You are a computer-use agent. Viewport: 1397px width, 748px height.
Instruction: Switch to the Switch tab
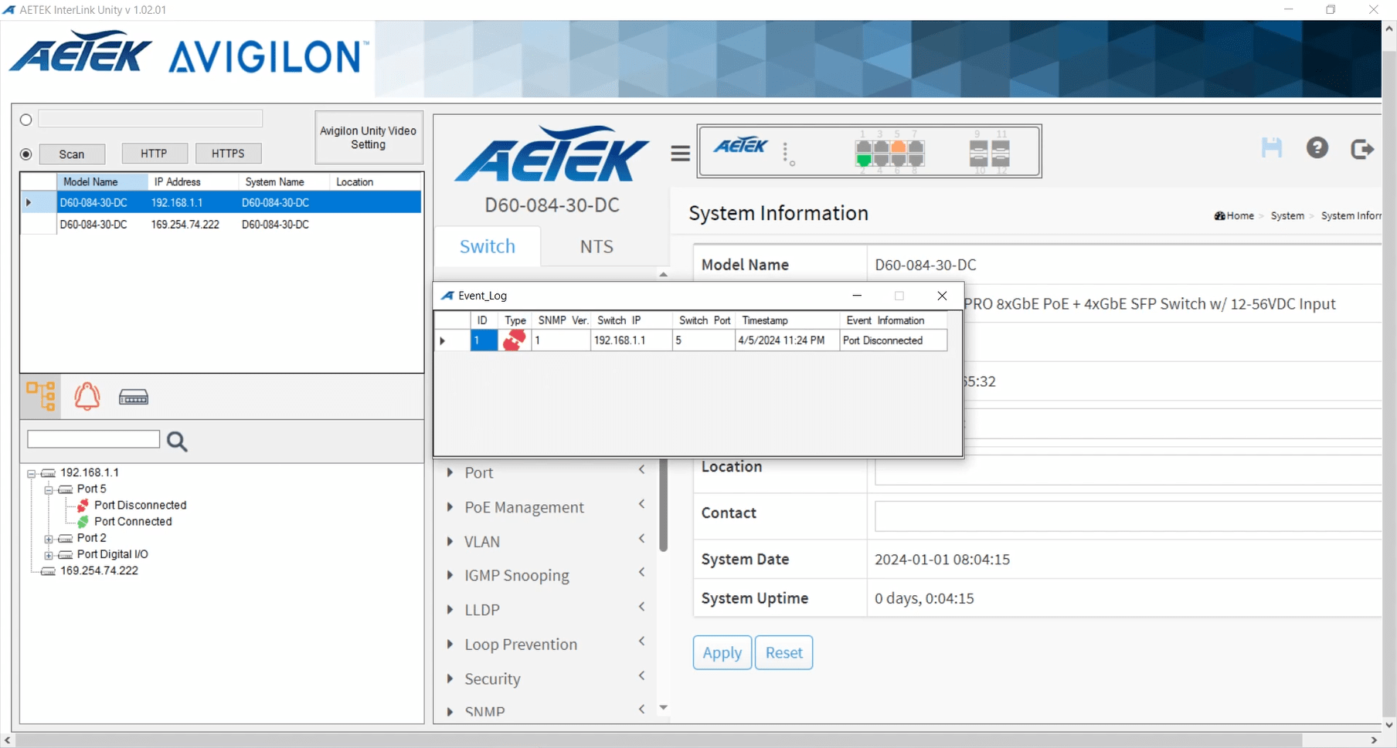click(487, 246)
